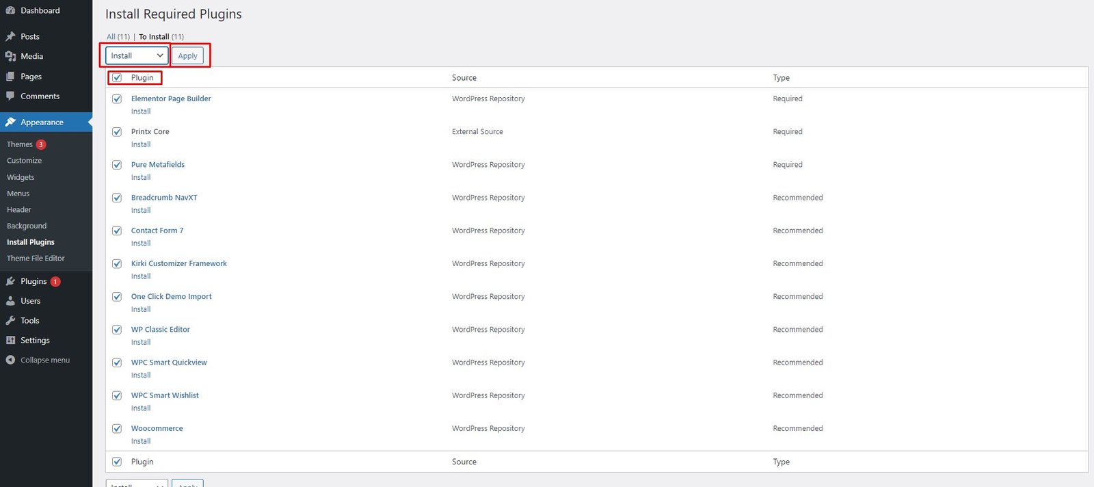Click Install under One Click Demo Import
Screen dimensions: 1094x487
[141, 309]
